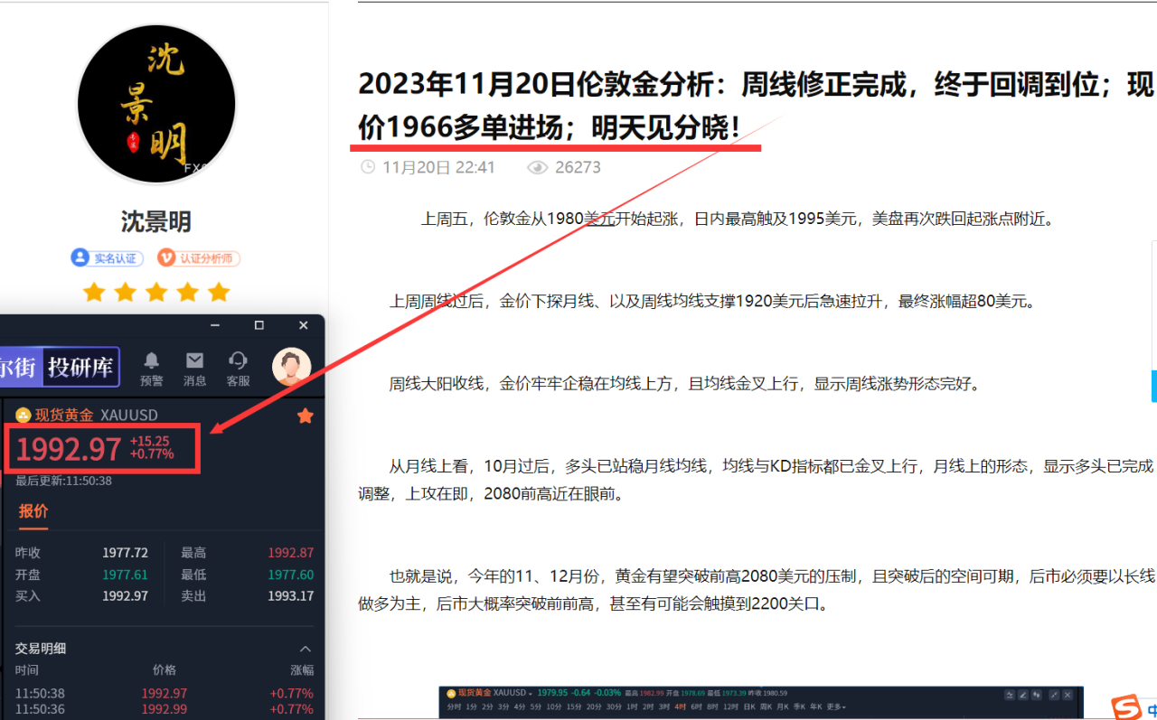Click the 实名认证 badge icon
The height and width of the screenshot is (720, 1157).
point(80,257)
